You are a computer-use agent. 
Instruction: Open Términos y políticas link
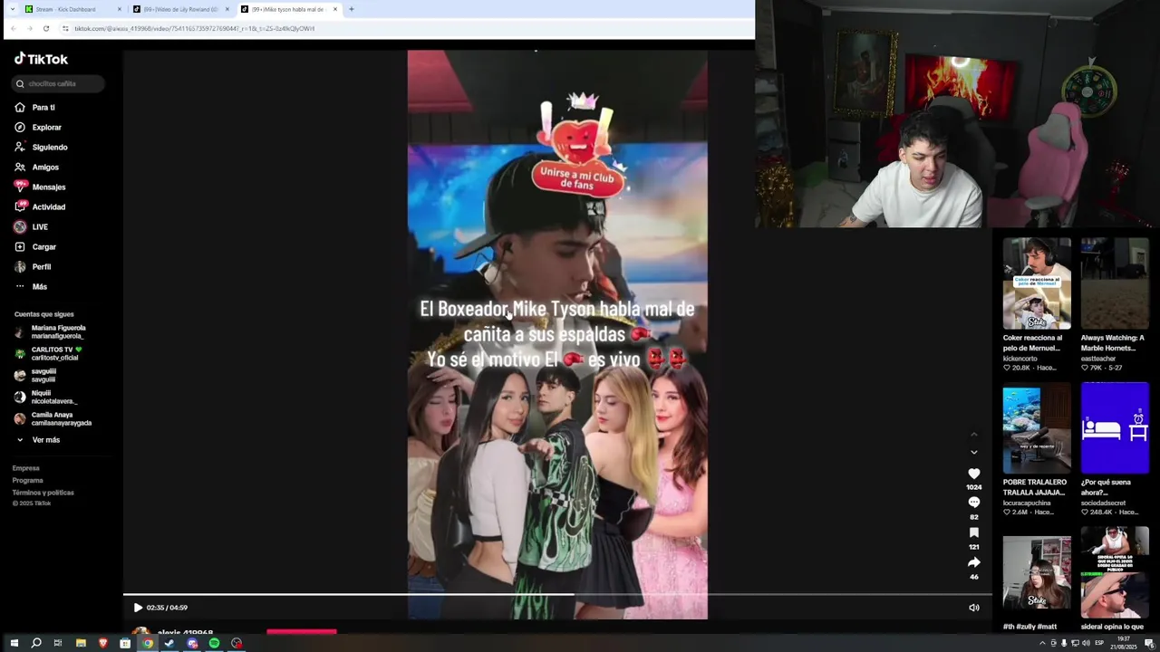pyautogui.click(x=43, y=493)
